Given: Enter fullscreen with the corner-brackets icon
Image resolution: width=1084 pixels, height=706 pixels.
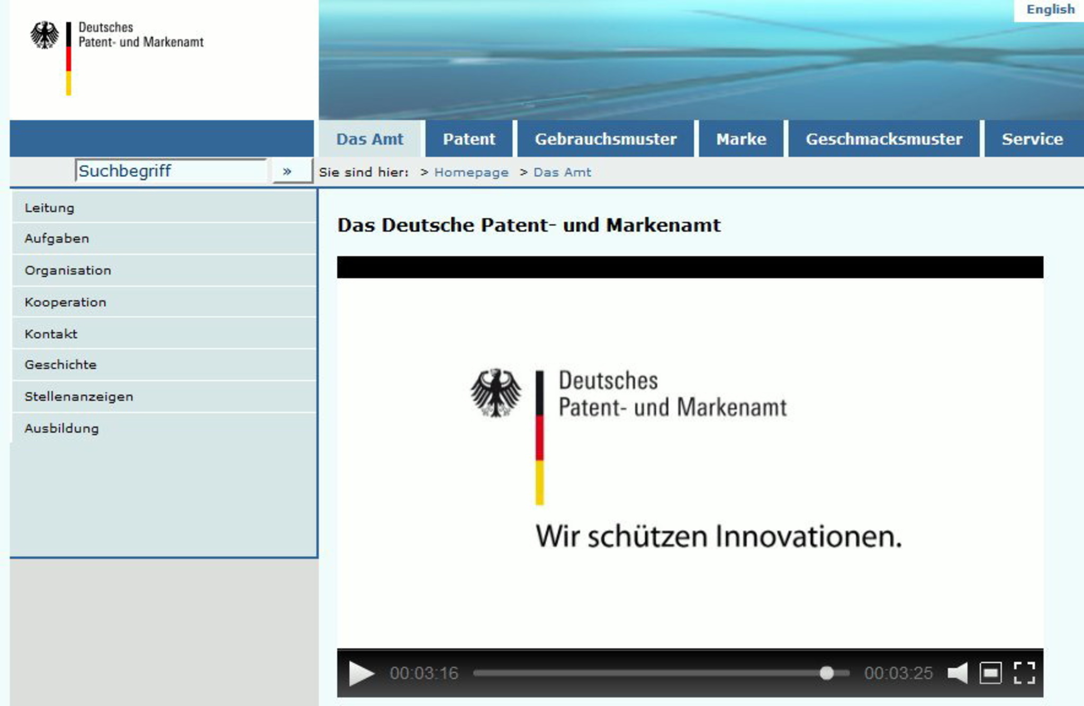Looking at the screenshot, I should click(x=1024, y=673).
